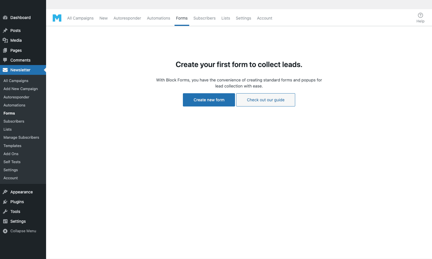Select the Forms top tab
The image size is (432, 259).
[x=182, y=18]
